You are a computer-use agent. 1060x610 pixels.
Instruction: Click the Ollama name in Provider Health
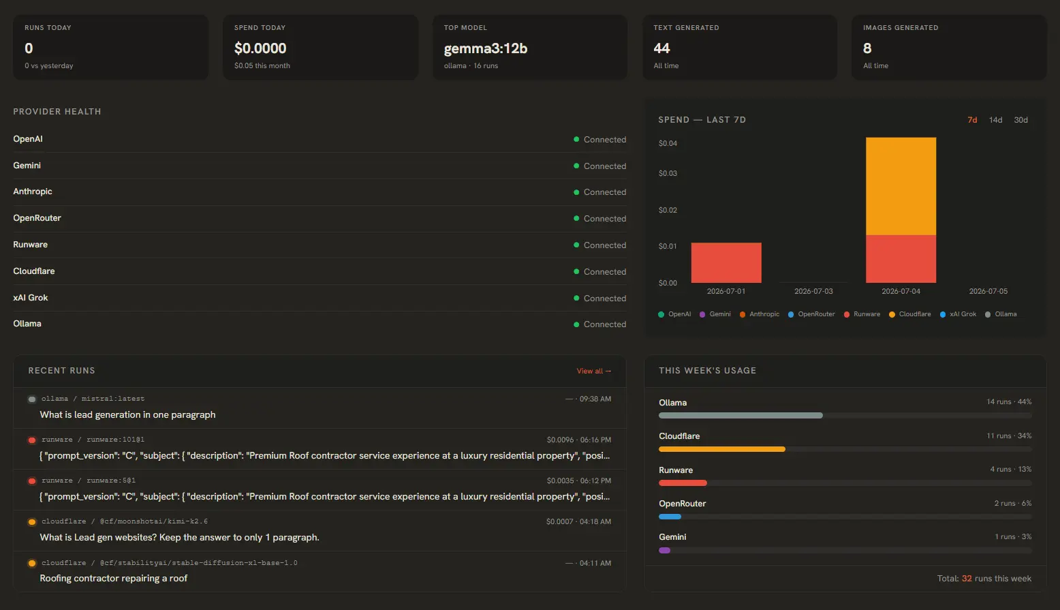27,324
